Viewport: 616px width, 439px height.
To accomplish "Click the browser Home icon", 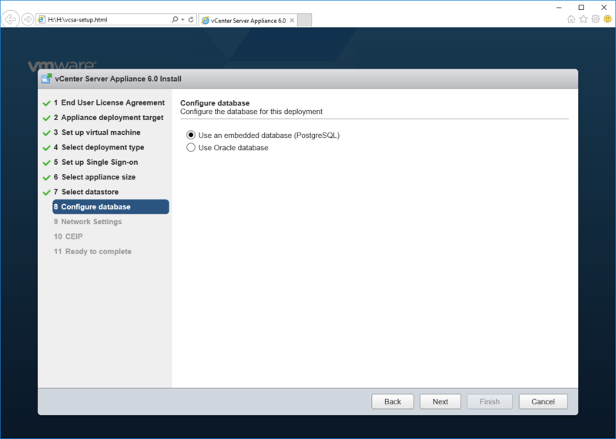I will (571, 19).
